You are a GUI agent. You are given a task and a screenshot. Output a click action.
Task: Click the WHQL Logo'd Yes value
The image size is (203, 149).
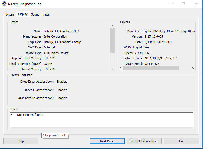tap(147, 47)
